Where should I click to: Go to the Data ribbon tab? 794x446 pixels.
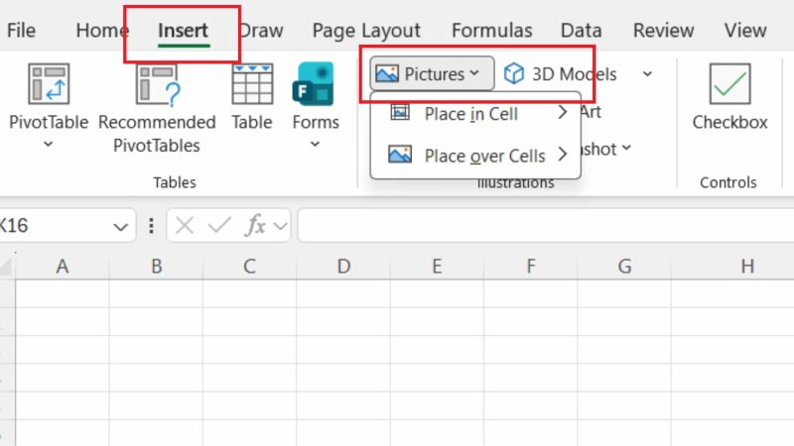(581, 31)
